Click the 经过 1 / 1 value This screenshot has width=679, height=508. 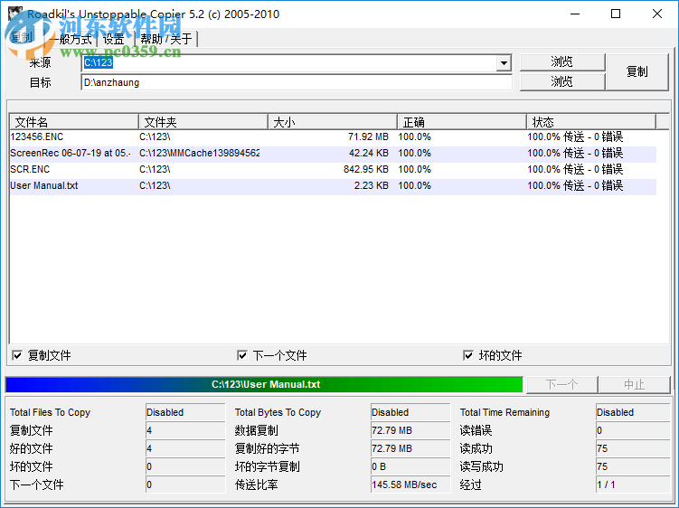pos(633,484)
